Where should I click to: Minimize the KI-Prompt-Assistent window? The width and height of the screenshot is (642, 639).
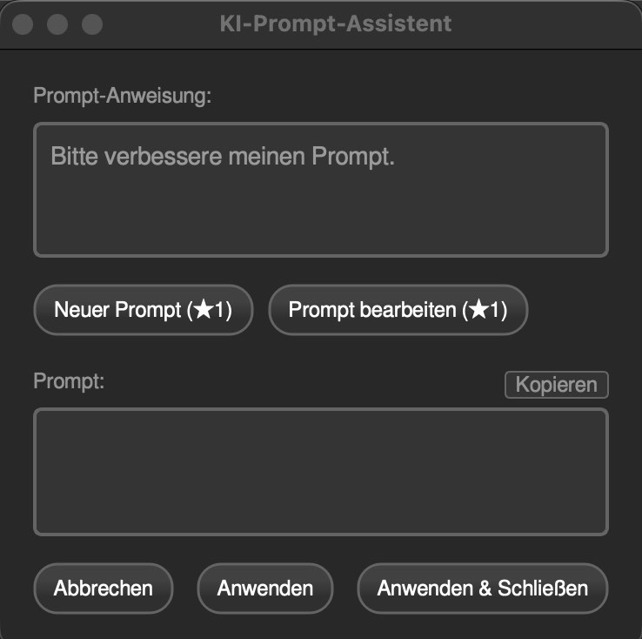pyautogui.click(x=57, y=24)
